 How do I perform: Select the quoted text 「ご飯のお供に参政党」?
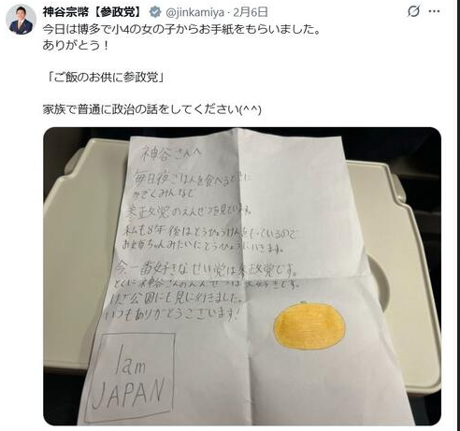(x=106, y=78)
